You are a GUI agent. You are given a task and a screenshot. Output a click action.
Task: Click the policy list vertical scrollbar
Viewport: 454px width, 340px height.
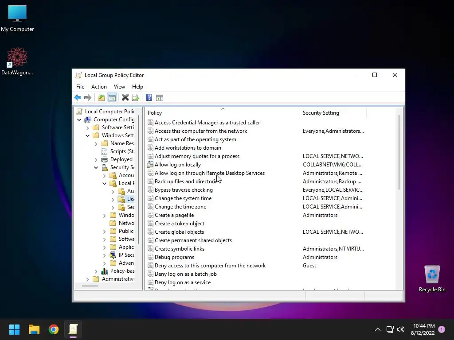click(399, 153)
